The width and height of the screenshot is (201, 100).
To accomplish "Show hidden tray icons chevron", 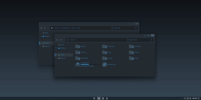I will pyautogui.click(x=183, y=98).
